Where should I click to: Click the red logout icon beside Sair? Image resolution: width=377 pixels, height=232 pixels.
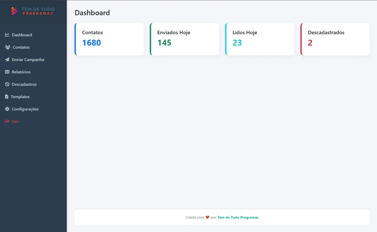point(7,122)
